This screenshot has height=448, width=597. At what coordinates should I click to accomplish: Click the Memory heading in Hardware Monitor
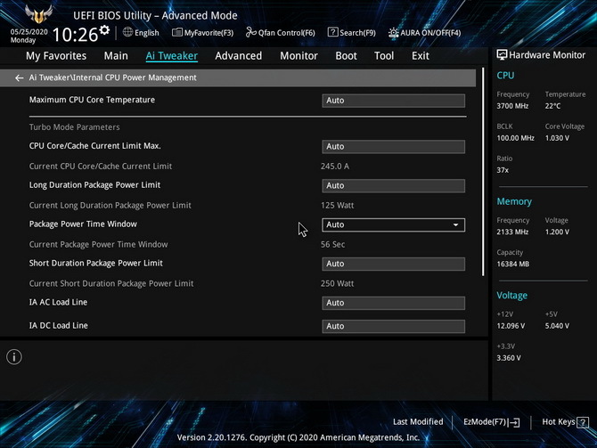(x=514, y=201)
